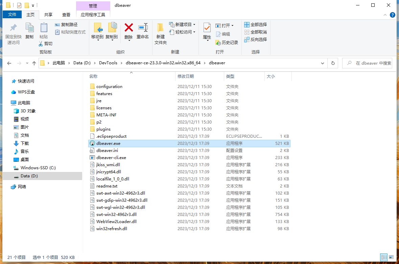Screen dimensions: 399x264
Task: Select the readme.txt file
Action: point(107,186)
